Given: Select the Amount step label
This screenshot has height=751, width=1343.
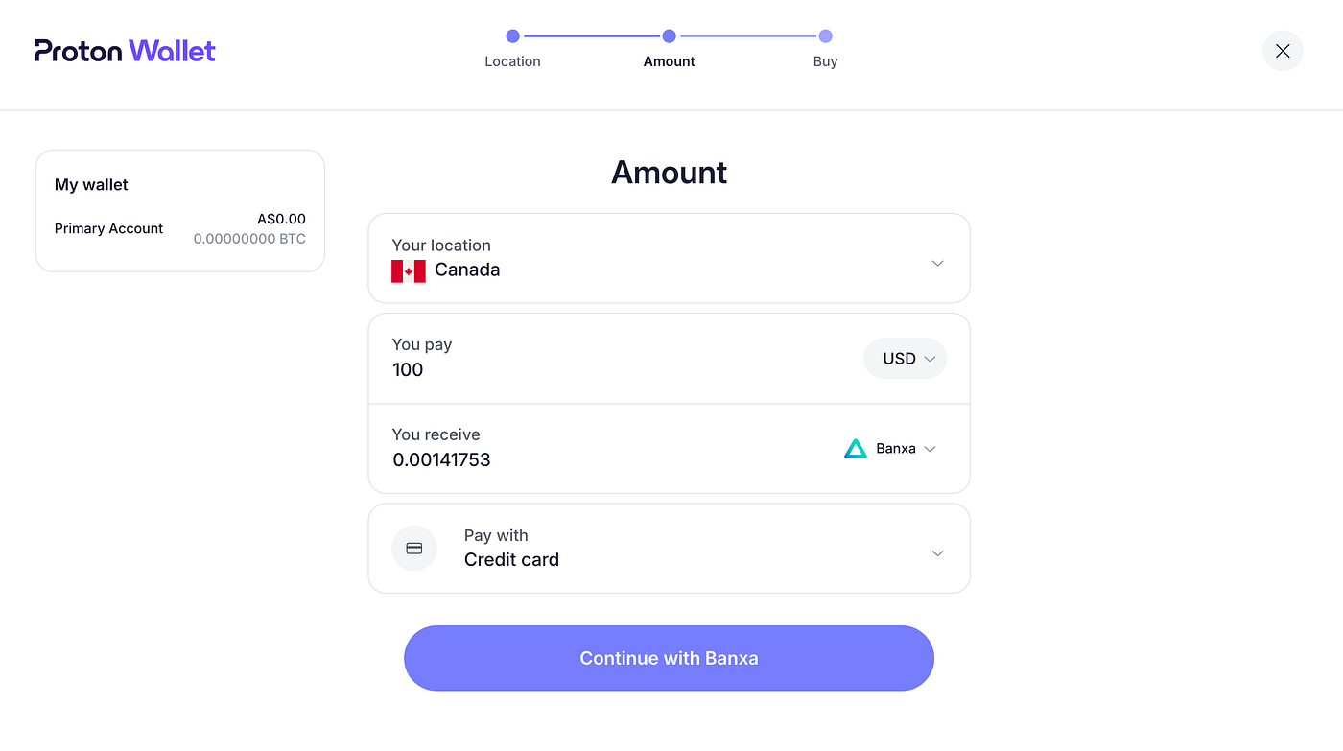Looking at the screenshot, I should (670, 61).
